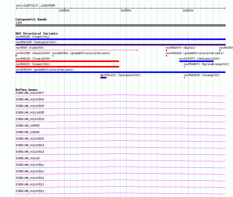Select the nsv6540195 (Sedlazeck2020) purple variant bar

click(x=120, y=45)
